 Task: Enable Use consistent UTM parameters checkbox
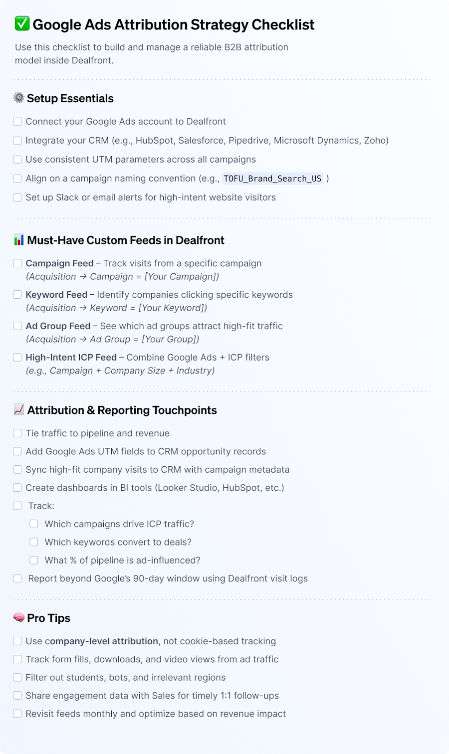(17, 159)
